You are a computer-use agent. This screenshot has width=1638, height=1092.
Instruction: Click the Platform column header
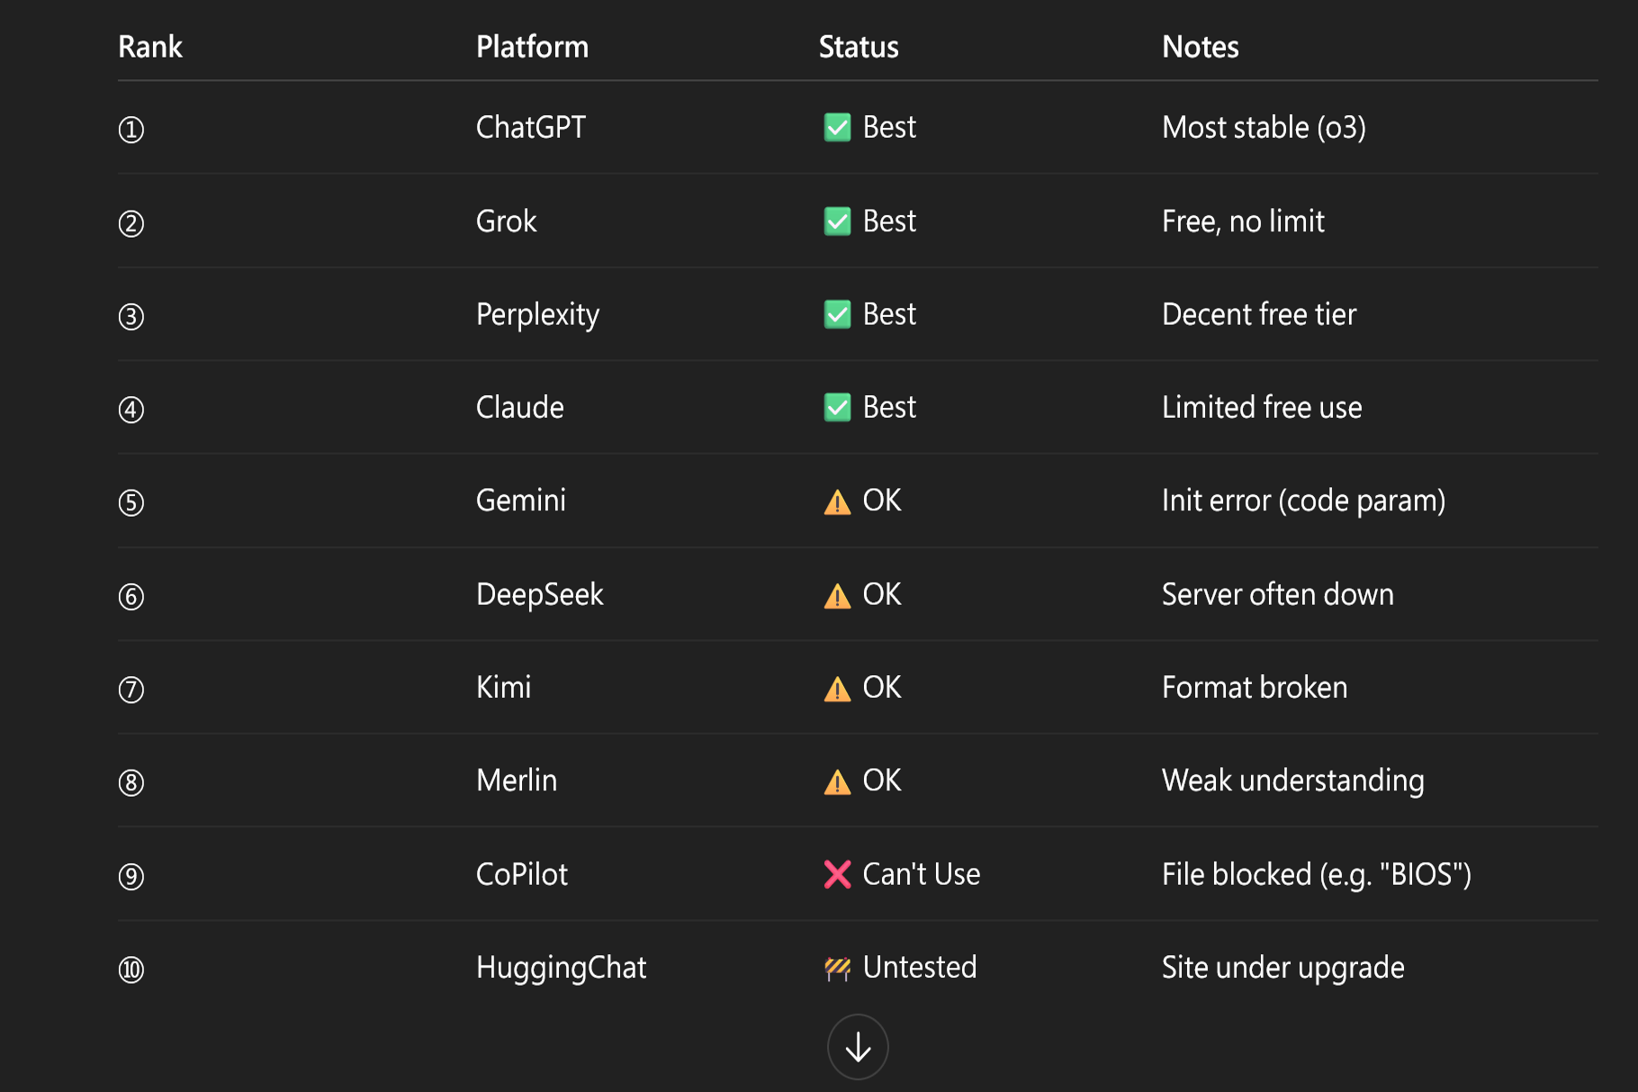[532, 47]
